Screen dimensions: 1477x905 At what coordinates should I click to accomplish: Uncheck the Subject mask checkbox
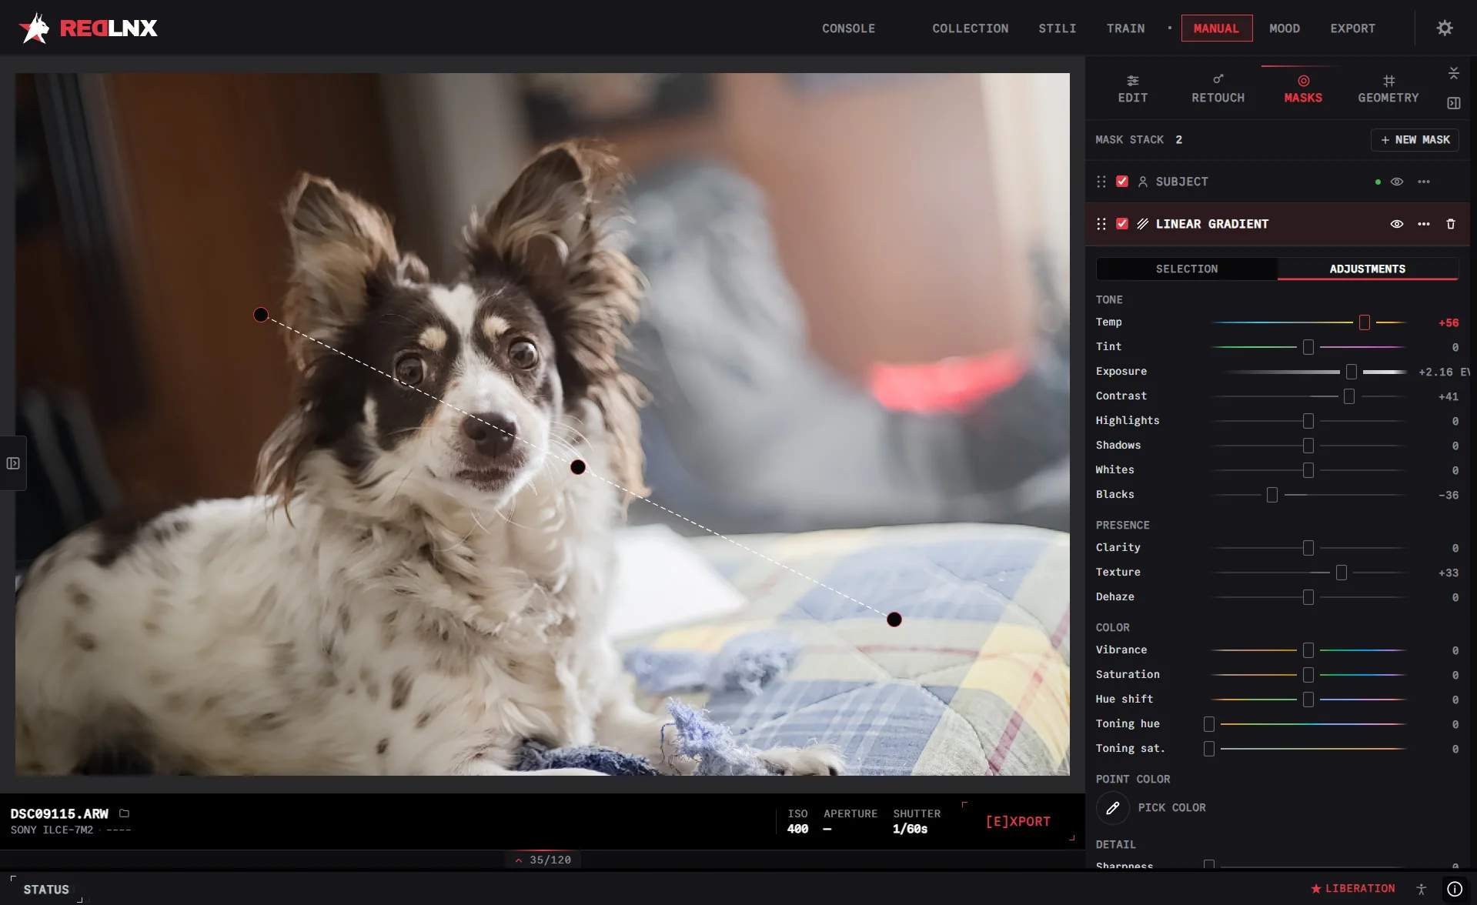click(x=1122, y=182)
